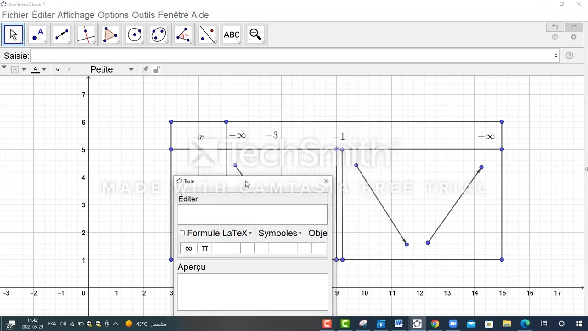
Task: Insert the infinity symbol in Texte dialog
Action: point(188,249)
